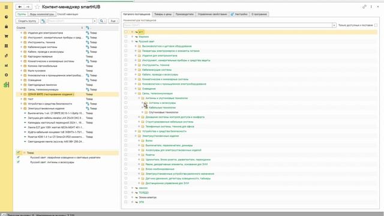Click folder icon of Розетки in catalog
The height and width of the screenshot is (216, 384).
[143, 155]
